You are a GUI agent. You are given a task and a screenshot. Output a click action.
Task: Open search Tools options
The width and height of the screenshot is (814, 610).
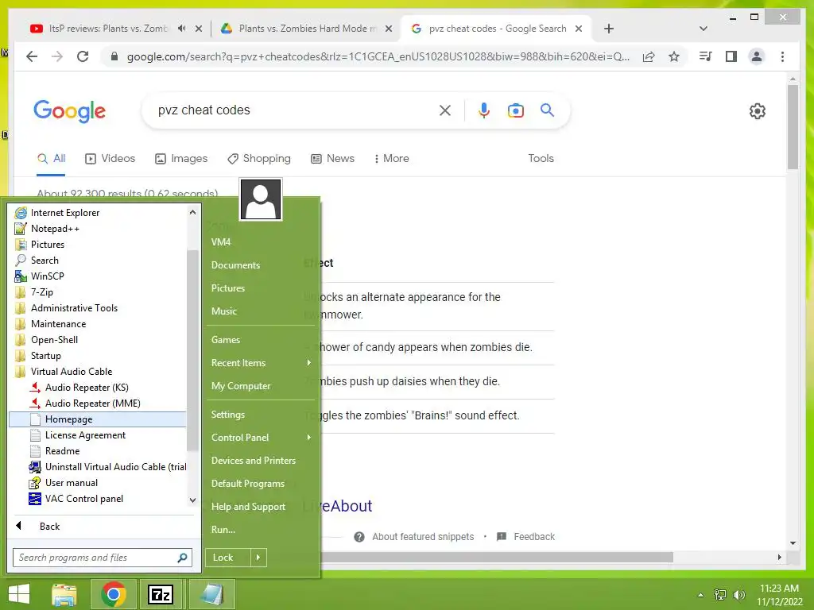click(541, 158)
